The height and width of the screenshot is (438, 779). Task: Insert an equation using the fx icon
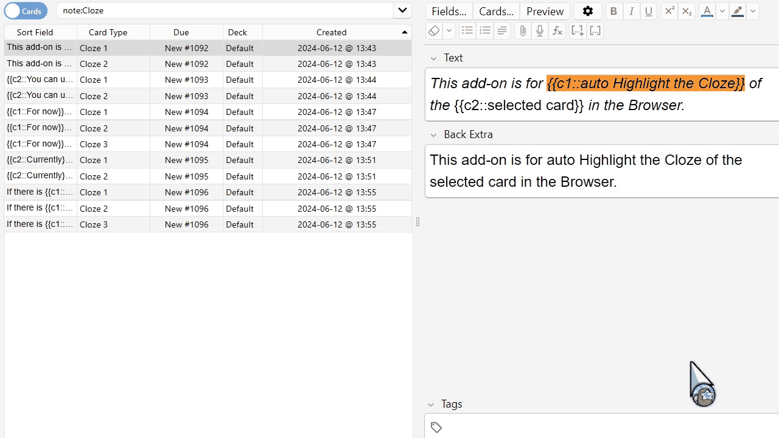pos(557,30)
